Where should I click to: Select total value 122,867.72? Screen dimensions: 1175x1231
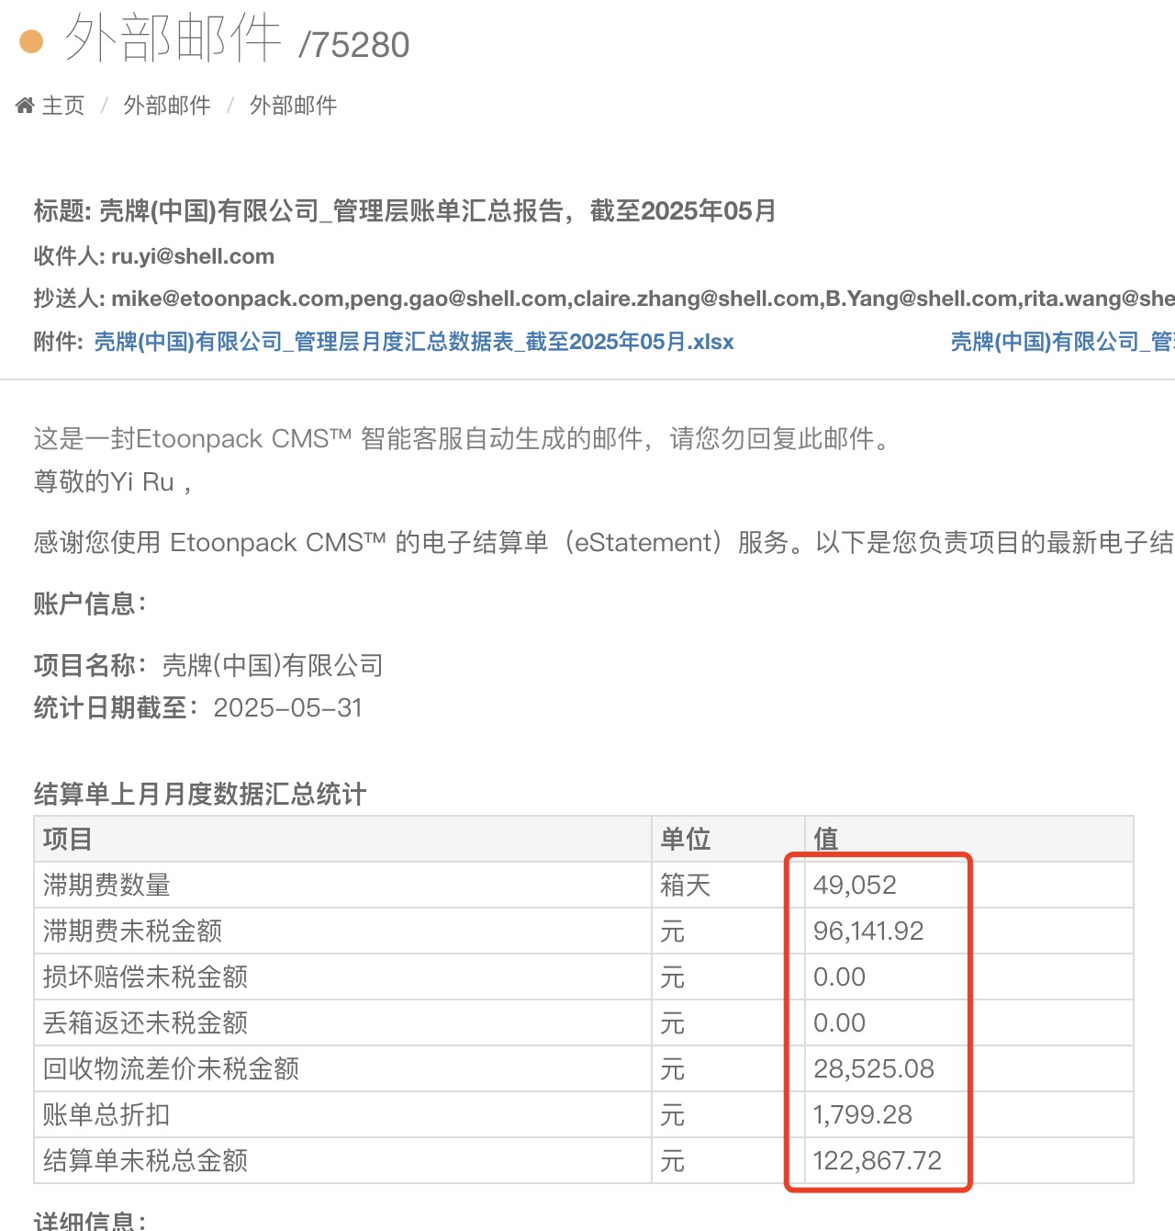[x=878, y=1161]
